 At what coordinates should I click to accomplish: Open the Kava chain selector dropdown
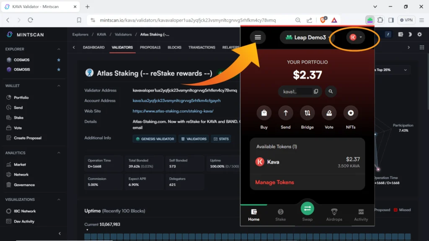355,37
